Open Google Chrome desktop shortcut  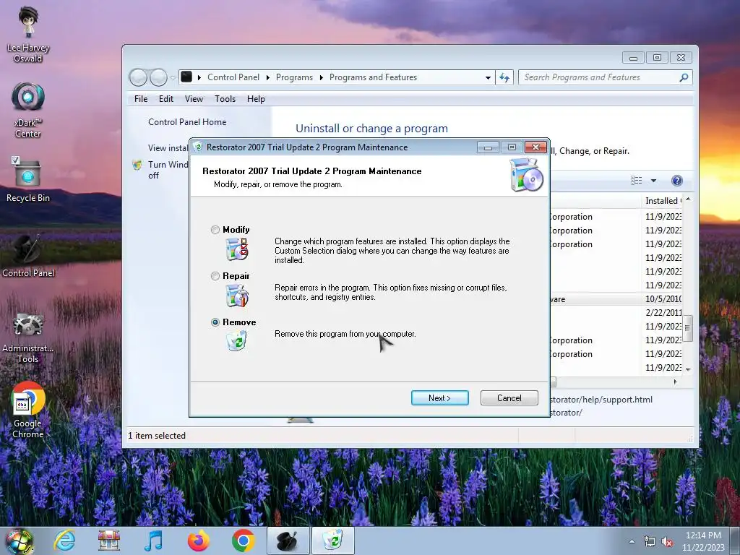point(28,410)
